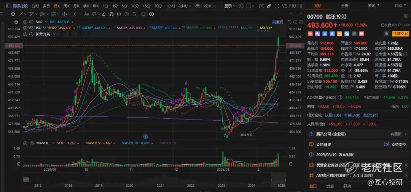
Task: Toggle the right quote panel icon
Action: [300, 6]
